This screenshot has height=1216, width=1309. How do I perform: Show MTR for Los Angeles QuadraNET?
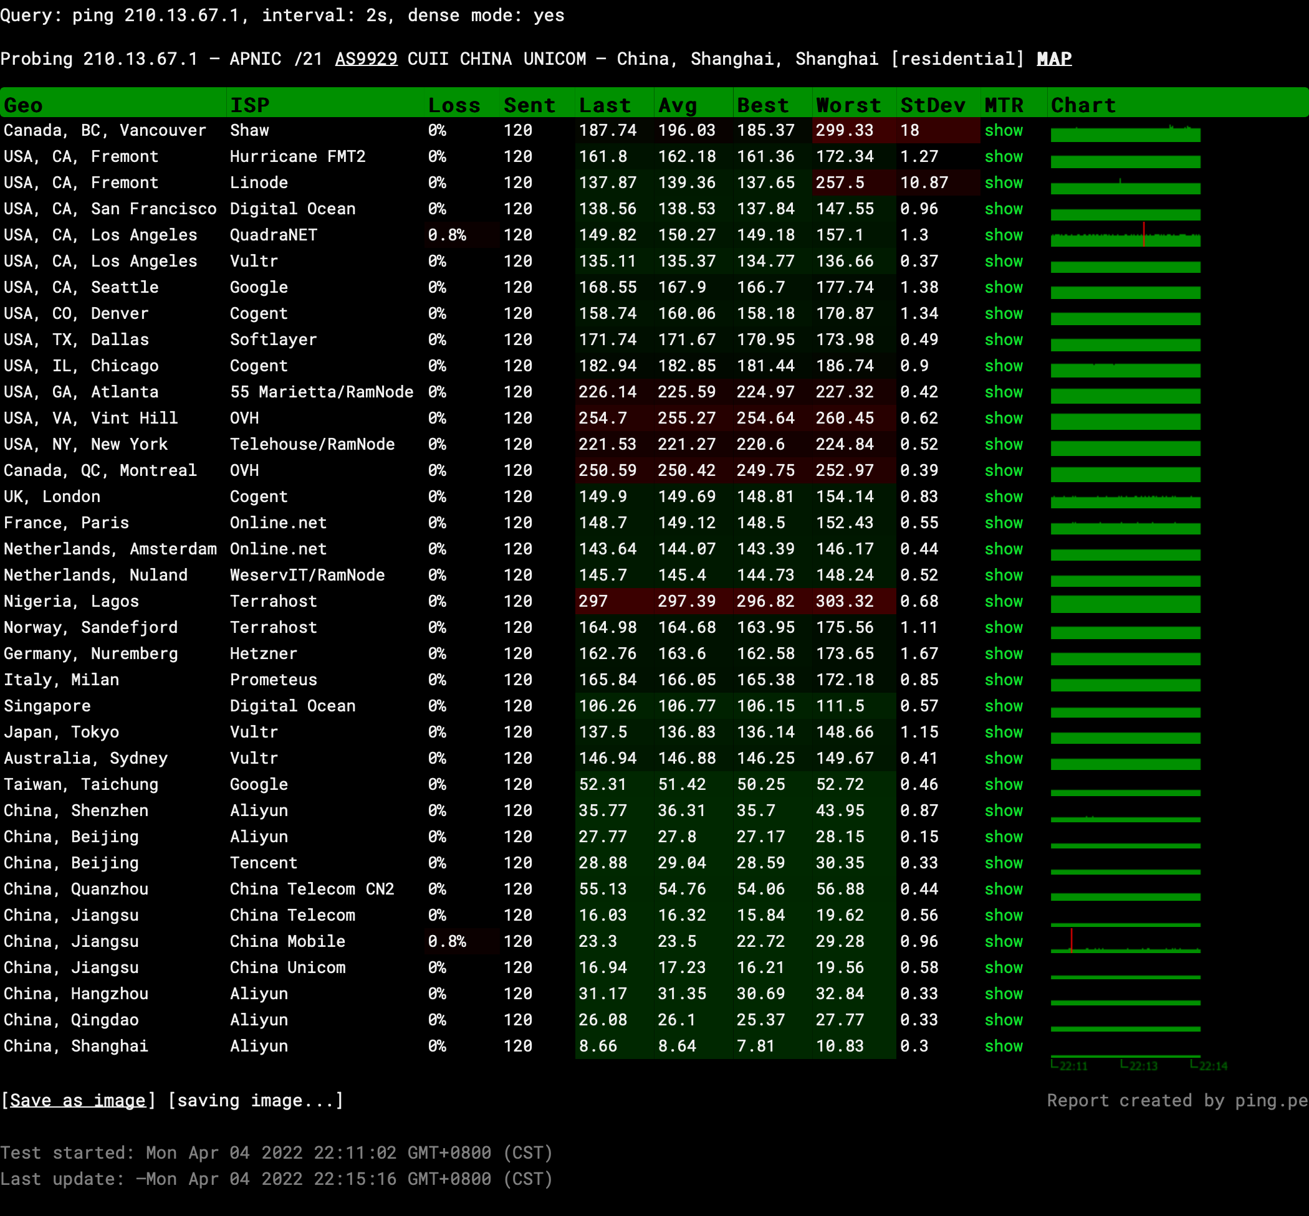[x=1003, y=235]
